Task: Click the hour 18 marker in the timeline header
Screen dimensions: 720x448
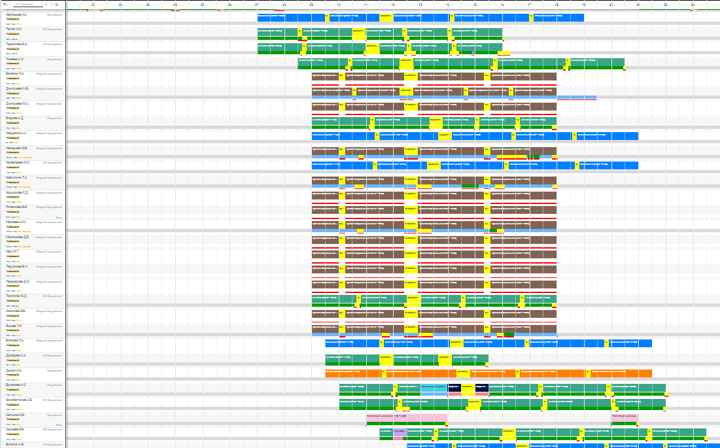Action: click(557, 4)
